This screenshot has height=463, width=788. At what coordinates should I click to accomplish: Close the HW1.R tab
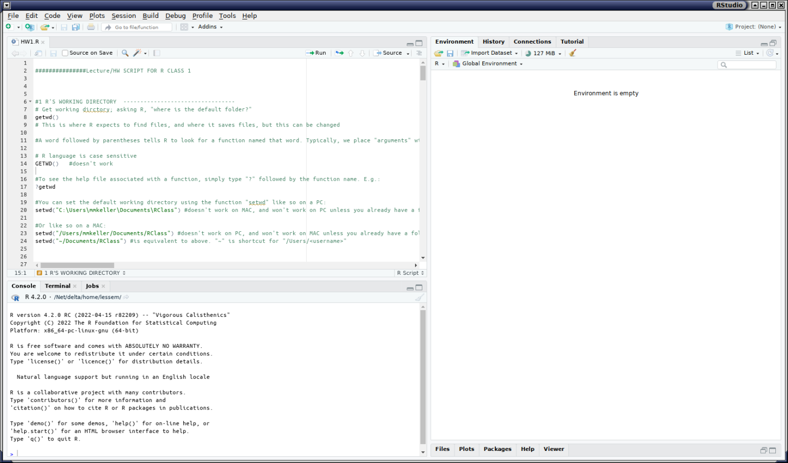click(43, 42)
